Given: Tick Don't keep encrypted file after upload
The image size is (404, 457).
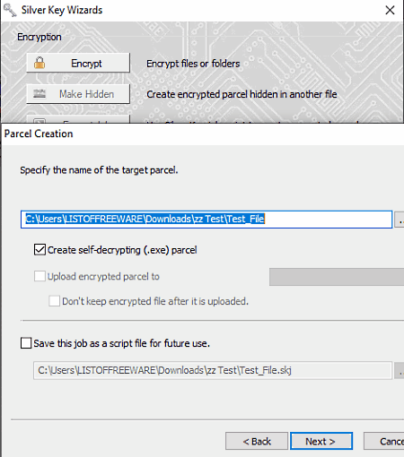Looking at the screenshot, I should [x=55, y=301].
